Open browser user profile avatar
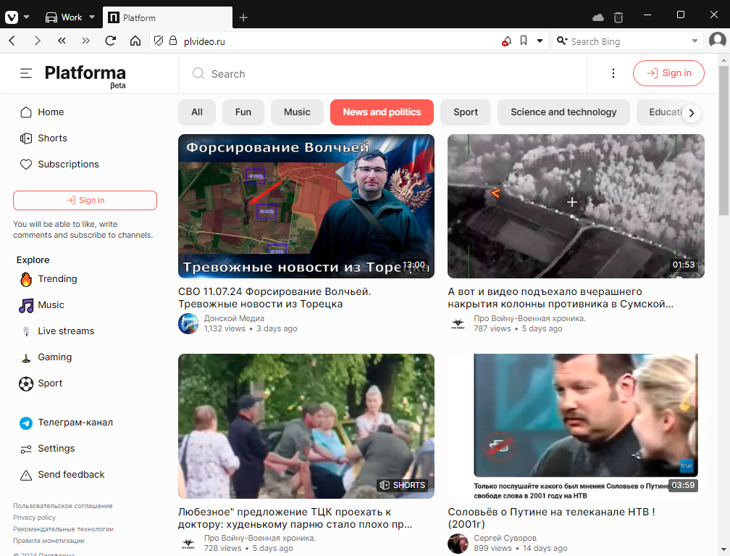730x556 pixels. pos(718,41)
